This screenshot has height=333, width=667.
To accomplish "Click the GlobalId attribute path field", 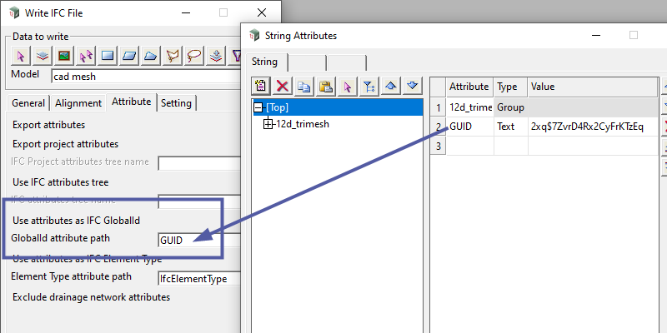I will (199, 241).
